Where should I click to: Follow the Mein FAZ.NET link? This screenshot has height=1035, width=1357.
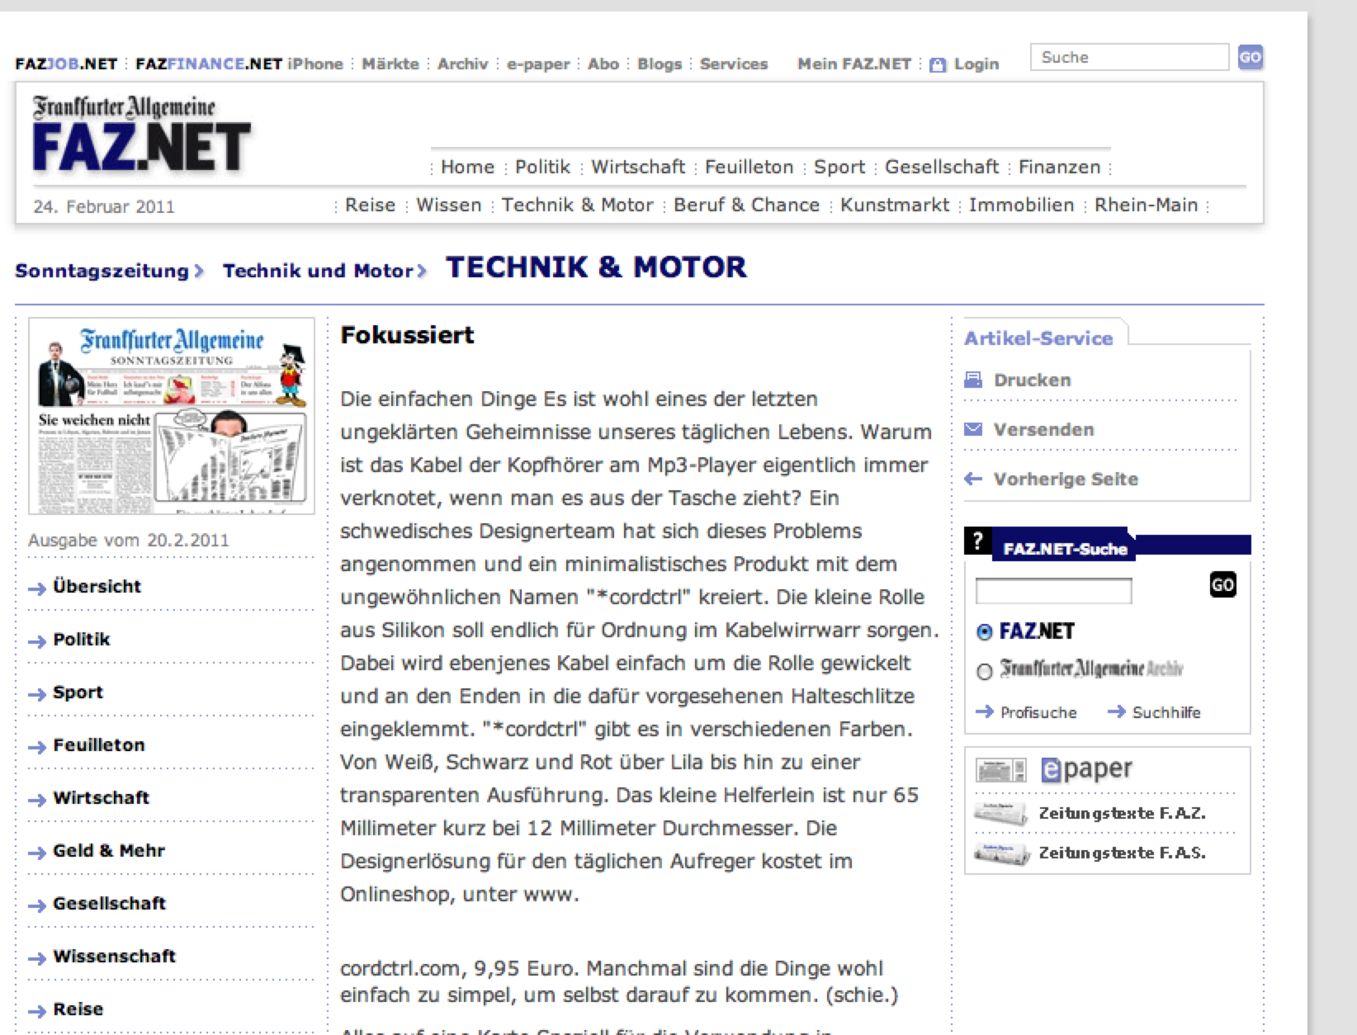point(854,64)
